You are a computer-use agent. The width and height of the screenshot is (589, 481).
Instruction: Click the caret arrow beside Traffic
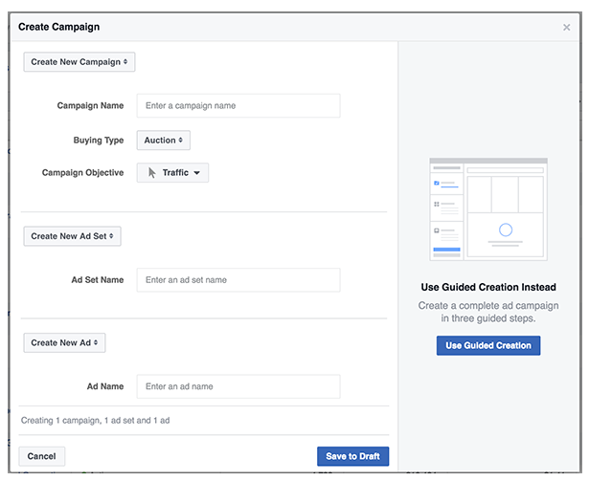click(197, 173)
